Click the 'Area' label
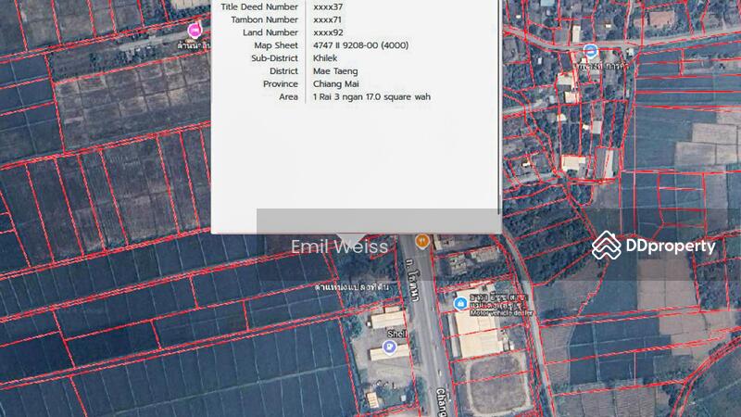 tap(288, 96)
